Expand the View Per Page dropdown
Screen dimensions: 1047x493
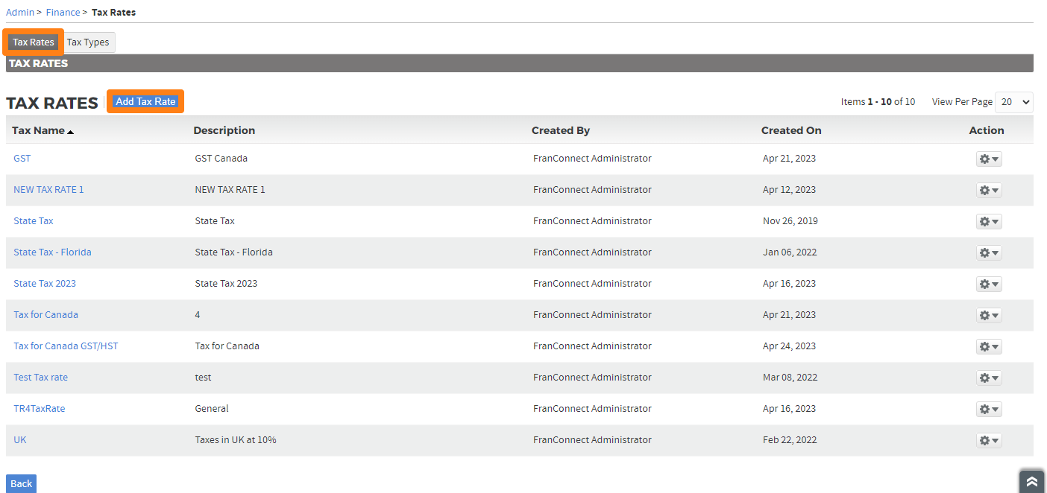[x=1013, y=102]
